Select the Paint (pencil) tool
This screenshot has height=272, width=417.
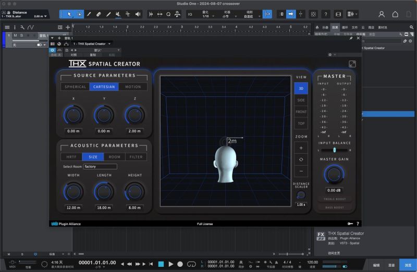pos(108,14)
